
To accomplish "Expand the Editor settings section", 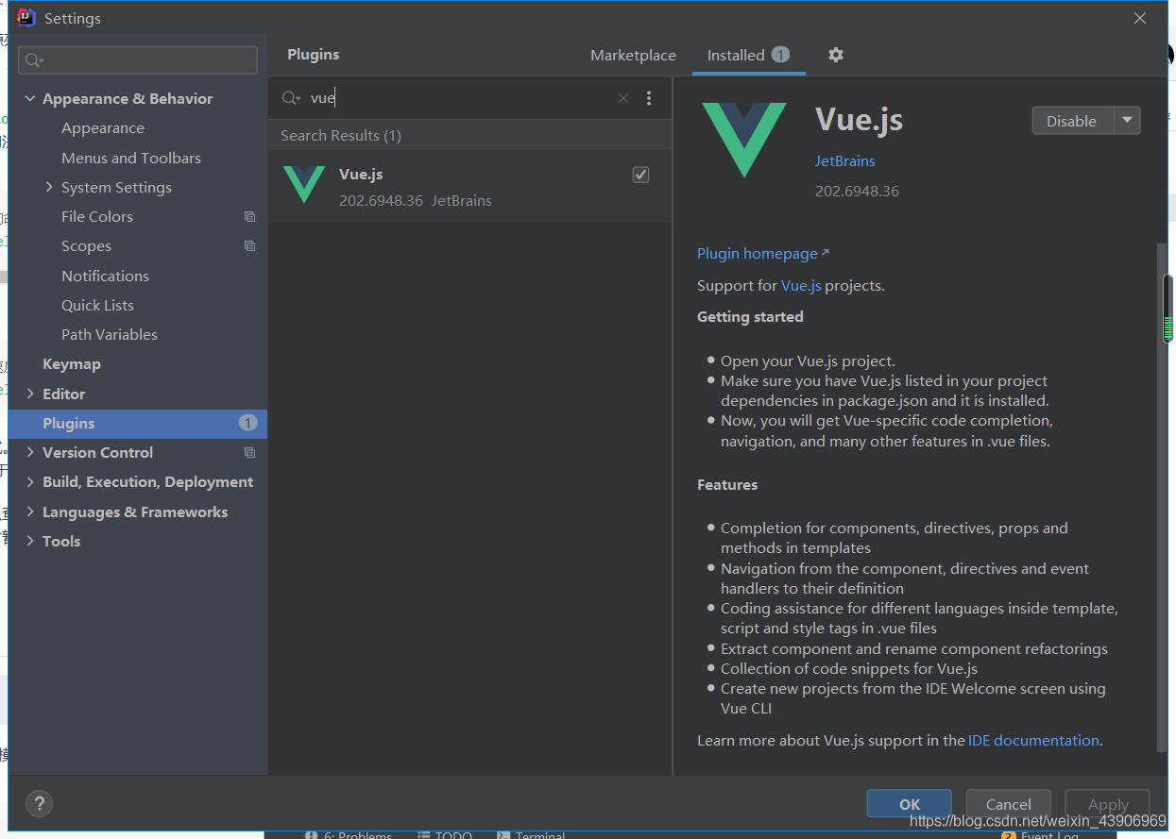I will point(30,394).
